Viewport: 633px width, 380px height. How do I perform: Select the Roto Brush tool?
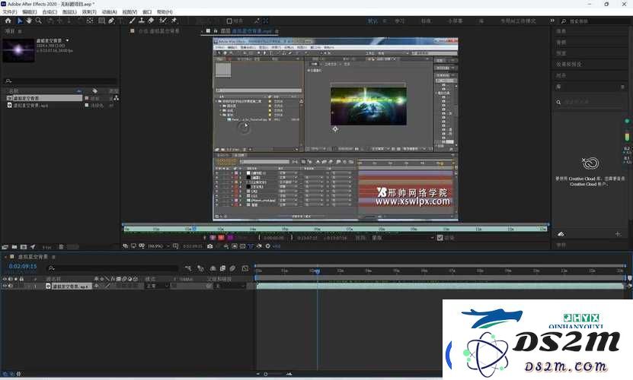click(163, 21)
